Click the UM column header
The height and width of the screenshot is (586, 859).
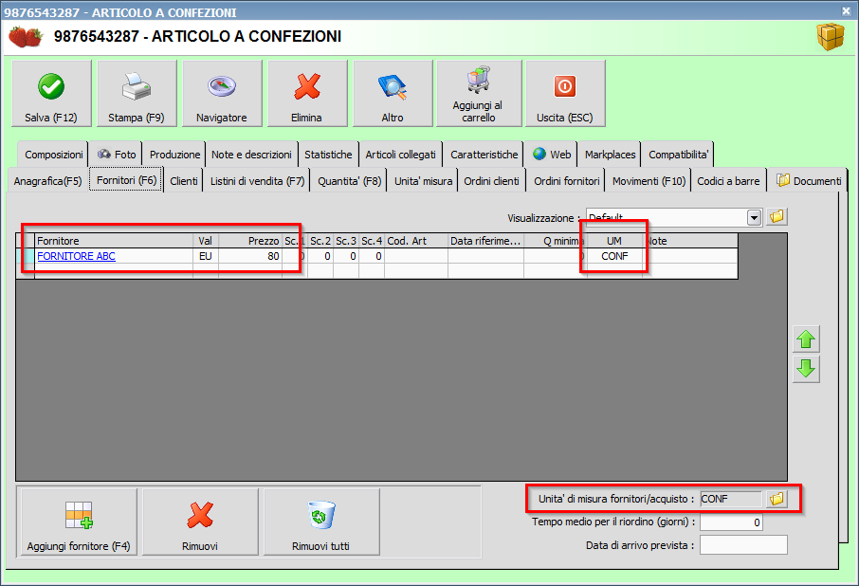pyautogui.click(x=614, y=241)
